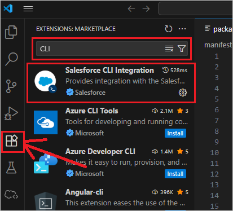Refresh the extensions marketplace list
The image size is (233, 211).
tap(168, 29)
